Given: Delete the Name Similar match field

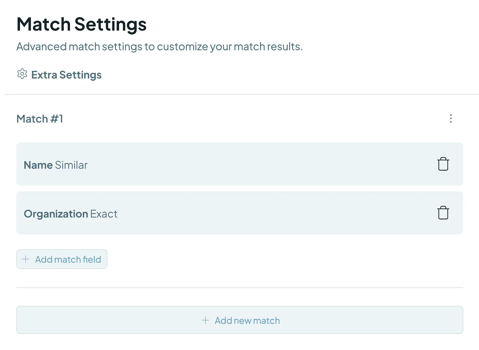Looking at the screenshot, I should point(443,164).
